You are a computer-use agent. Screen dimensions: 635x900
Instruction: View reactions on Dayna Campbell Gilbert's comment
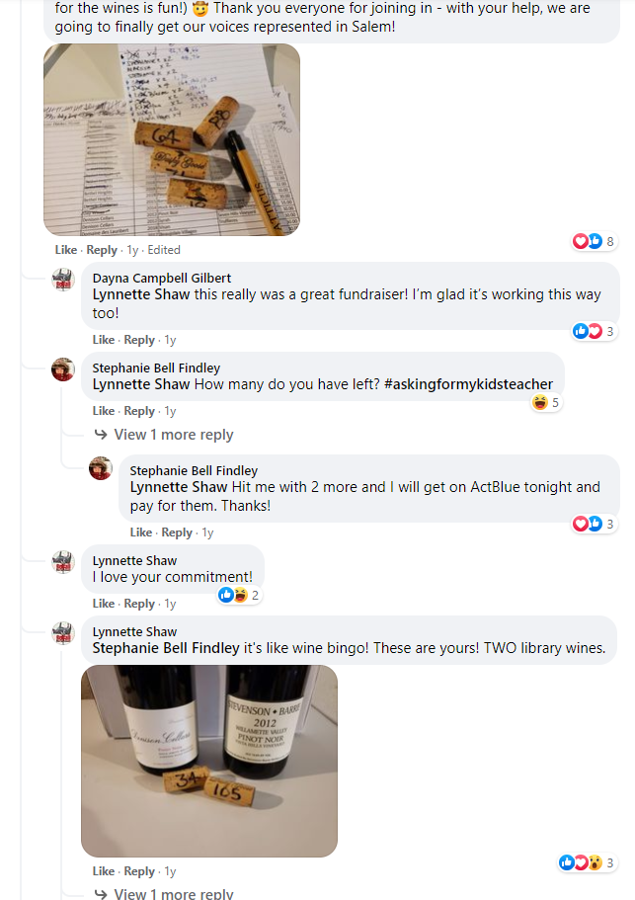tap(594, 331)
